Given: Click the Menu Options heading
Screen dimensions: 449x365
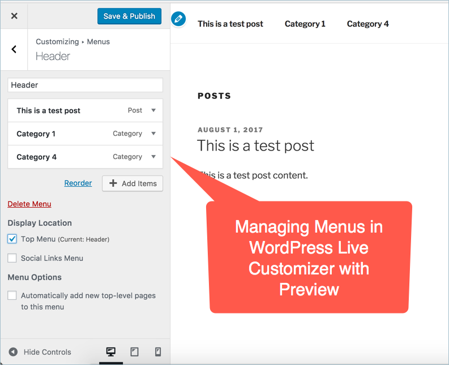Looking at the screenshot, I should coord(35,277).
